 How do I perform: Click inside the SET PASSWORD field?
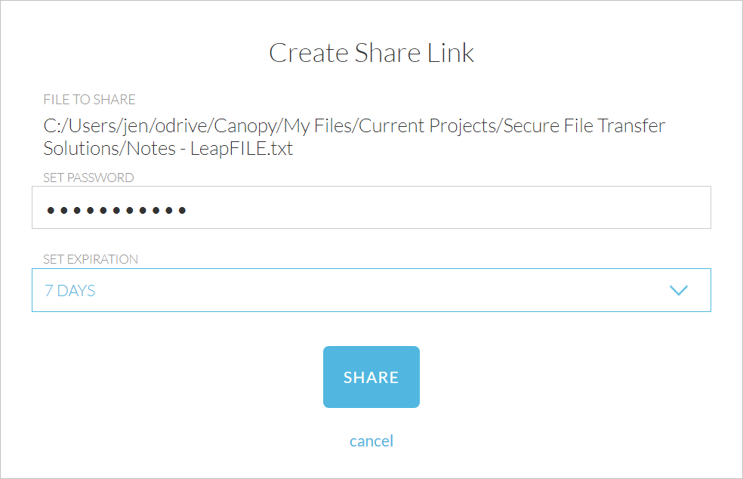pyautogui.click(x=371, y=206)
